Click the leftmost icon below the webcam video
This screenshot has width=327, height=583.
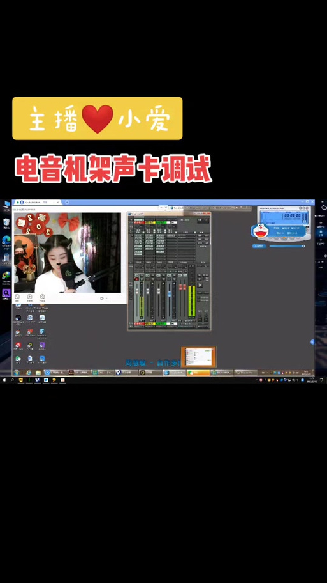coord(17,297)
